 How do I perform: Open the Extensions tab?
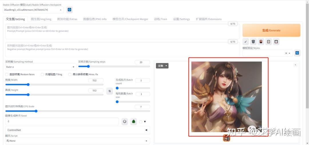[209, 19]
